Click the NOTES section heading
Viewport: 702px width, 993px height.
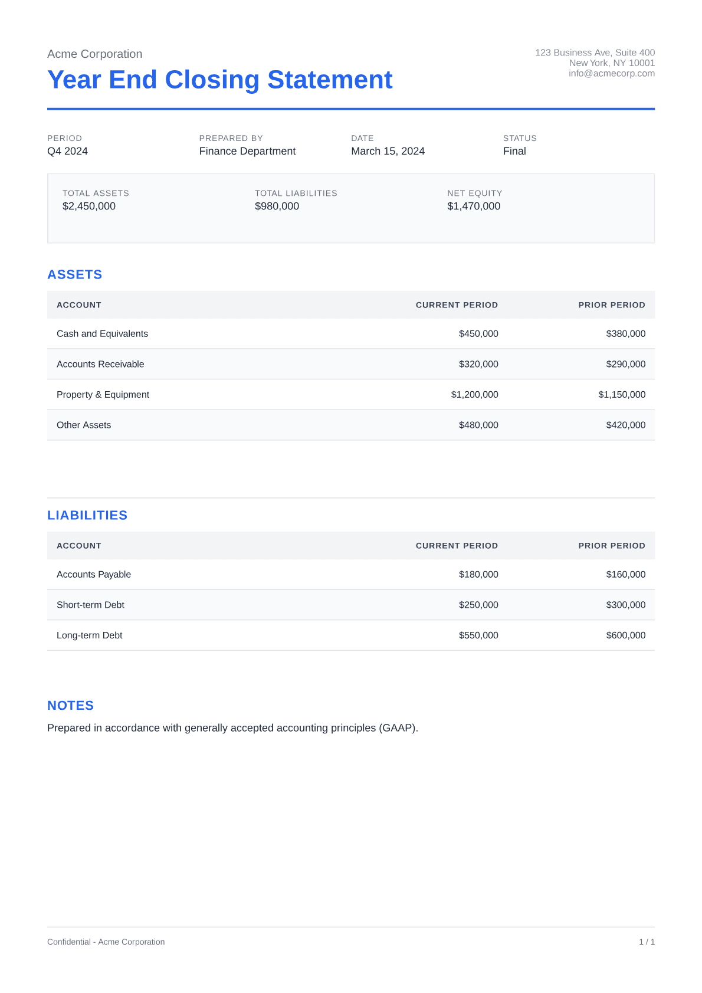pyautogui.click(x=70, y=706)
